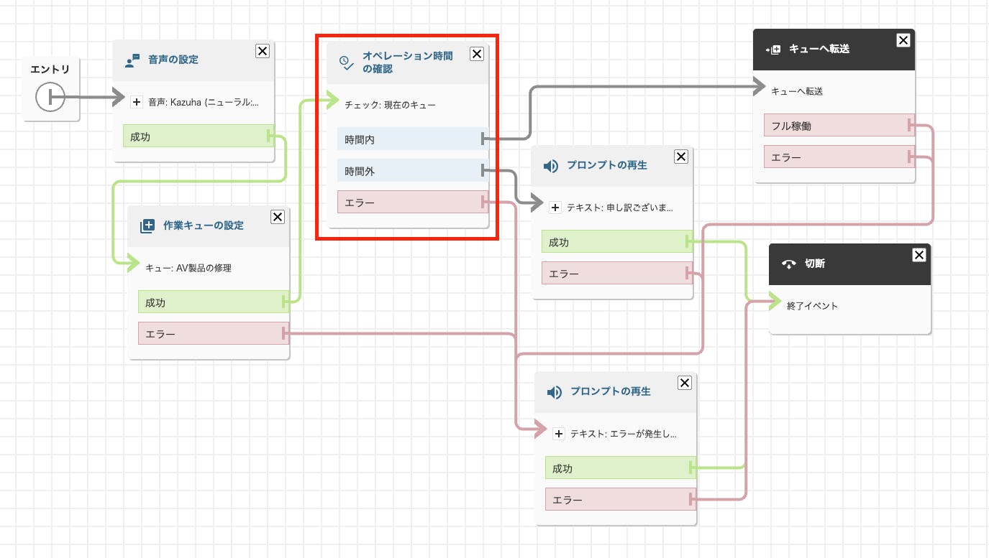
Task: Click speaker icon of the 申し訳ございま prompt block
Action: 551,166
